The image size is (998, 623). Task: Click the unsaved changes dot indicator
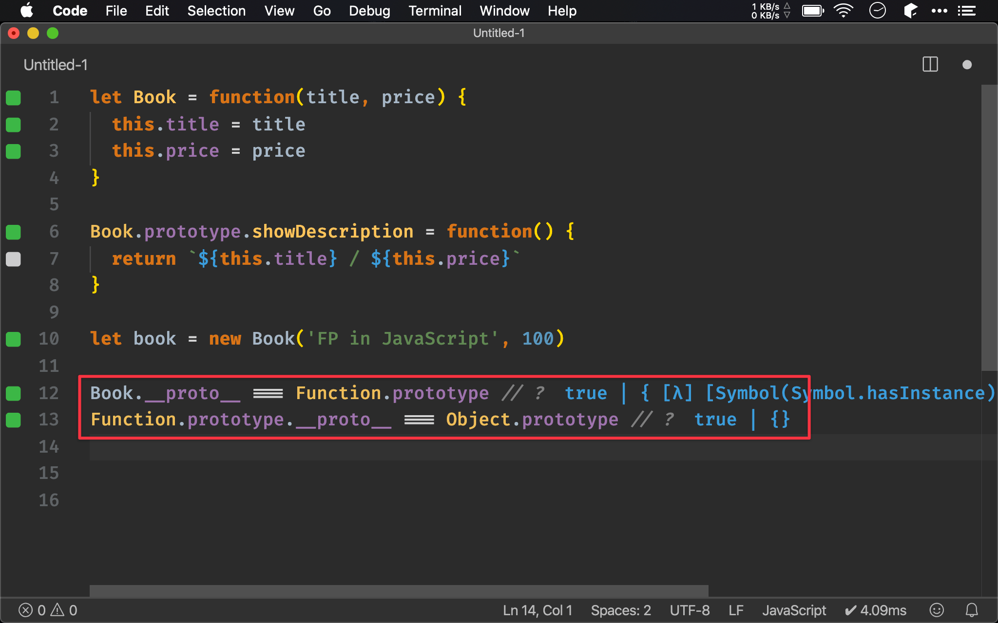(x=967, y=65)
